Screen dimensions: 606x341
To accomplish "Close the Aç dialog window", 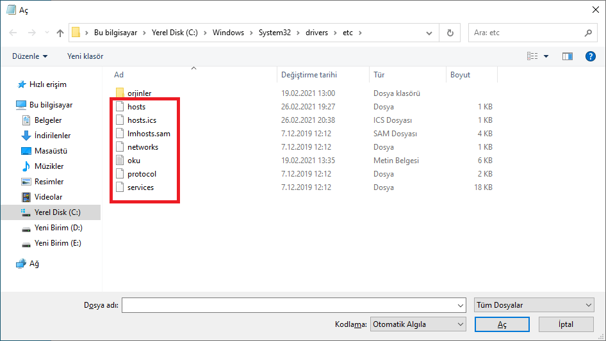I will point(596,10).
